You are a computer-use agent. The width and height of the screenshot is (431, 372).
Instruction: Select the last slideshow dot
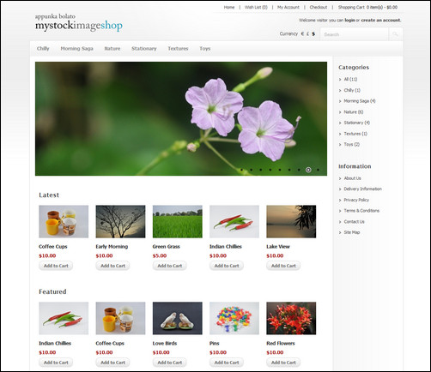point(318,170)
